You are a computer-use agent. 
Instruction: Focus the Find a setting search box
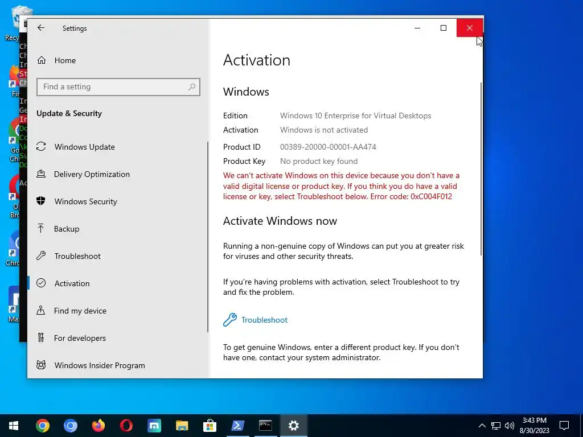118,87
